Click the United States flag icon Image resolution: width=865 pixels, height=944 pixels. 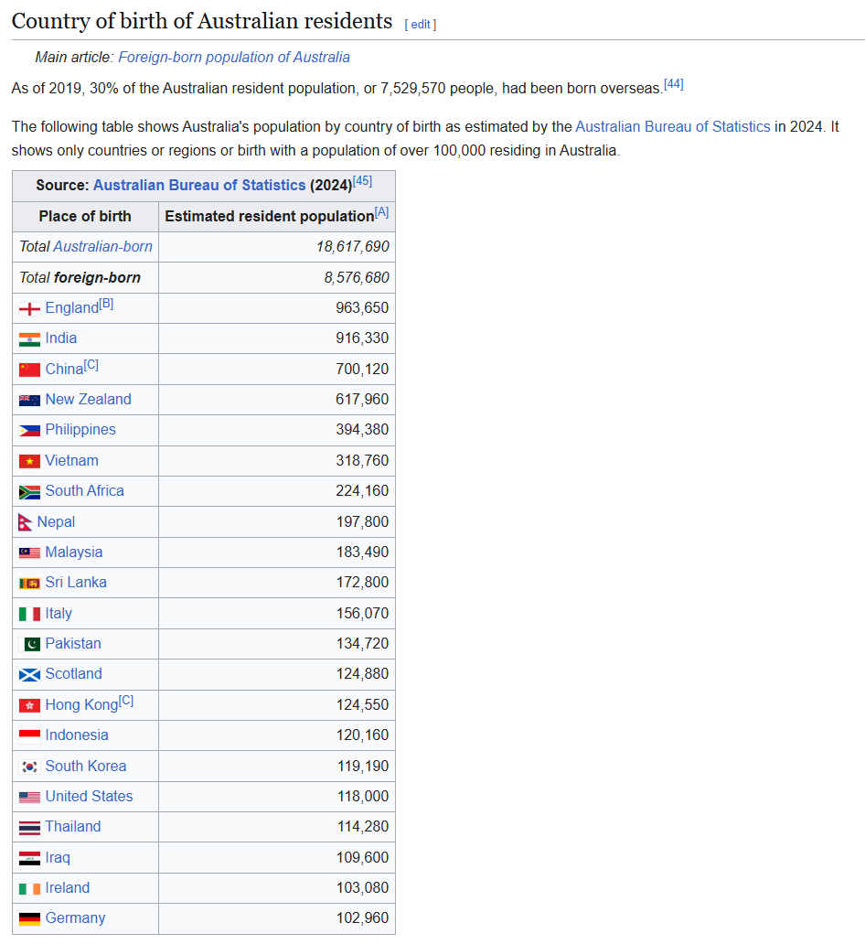tap(29, 797)
